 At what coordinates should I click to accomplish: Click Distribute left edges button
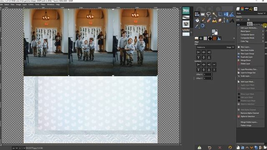point(199,65)
